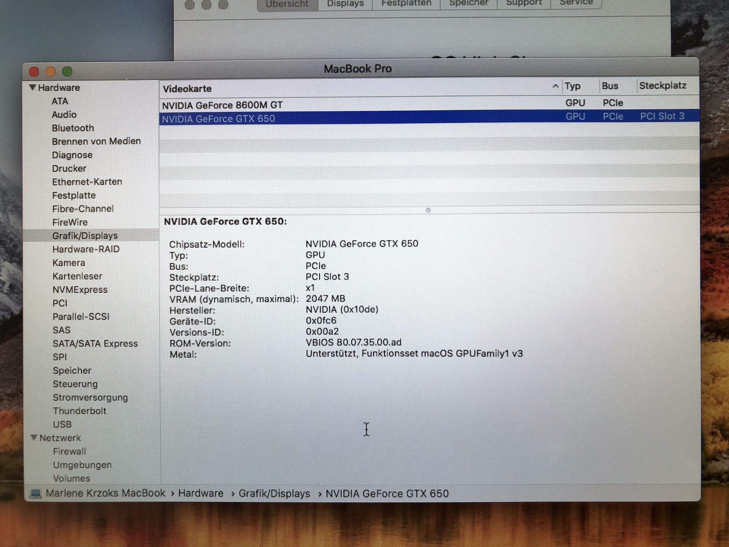Viewport: 729px width, 547px height.
Task: Click the Bus column header
Action: coord(610,86)
